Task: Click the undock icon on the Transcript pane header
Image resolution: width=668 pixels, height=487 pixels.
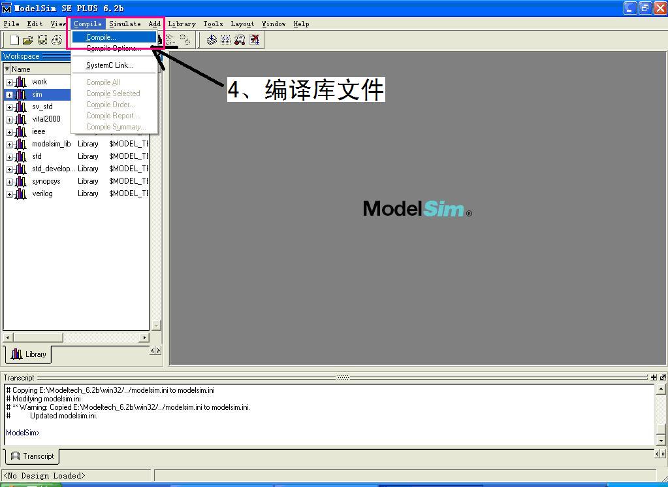Action: pyautogui.click(x=663, y=377)
